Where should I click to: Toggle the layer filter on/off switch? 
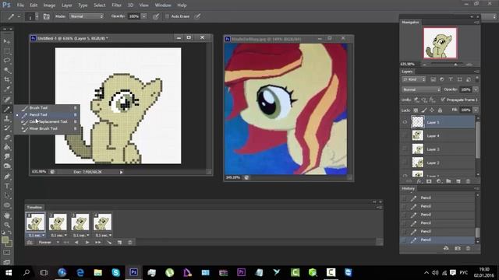pos(476,79)
